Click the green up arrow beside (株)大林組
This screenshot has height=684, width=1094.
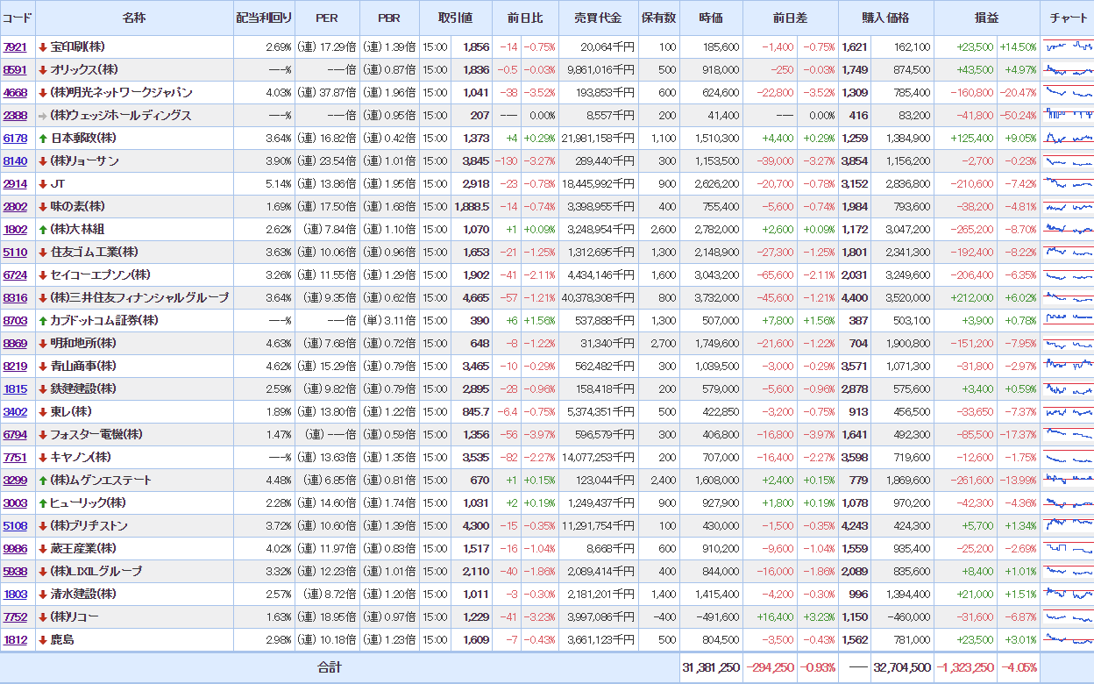pos(43,230)
